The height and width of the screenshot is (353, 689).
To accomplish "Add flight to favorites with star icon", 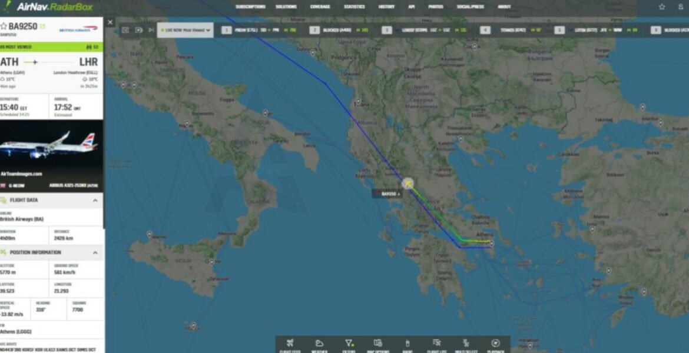I will [x=662, y=6].
